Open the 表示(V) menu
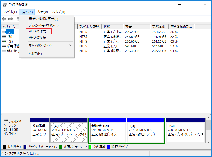The height and width of the screenshot is (157, 212). (42, 12)
